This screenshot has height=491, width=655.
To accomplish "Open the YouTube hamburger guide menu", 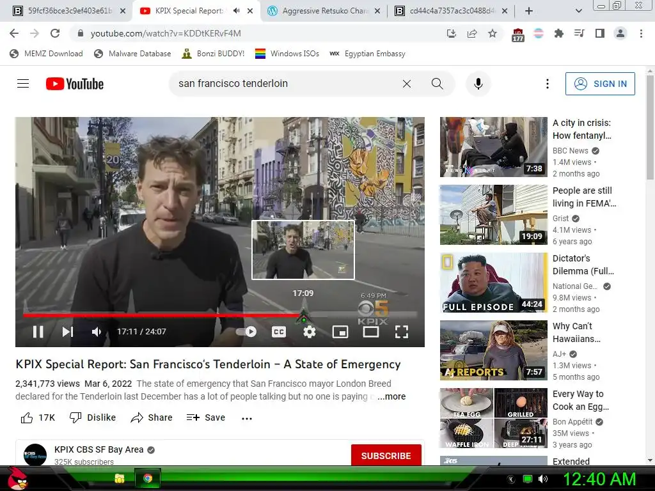I will (23, 84).
